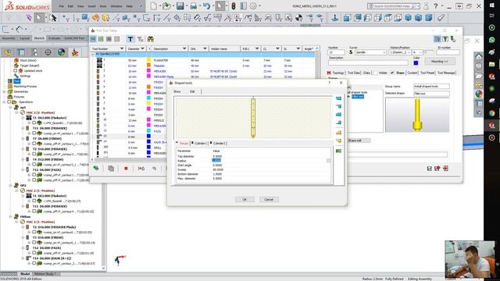Screen dimensions: 500x281
Task: Open the WhatsApp icon on the taskbar
Action: (491, 40)
